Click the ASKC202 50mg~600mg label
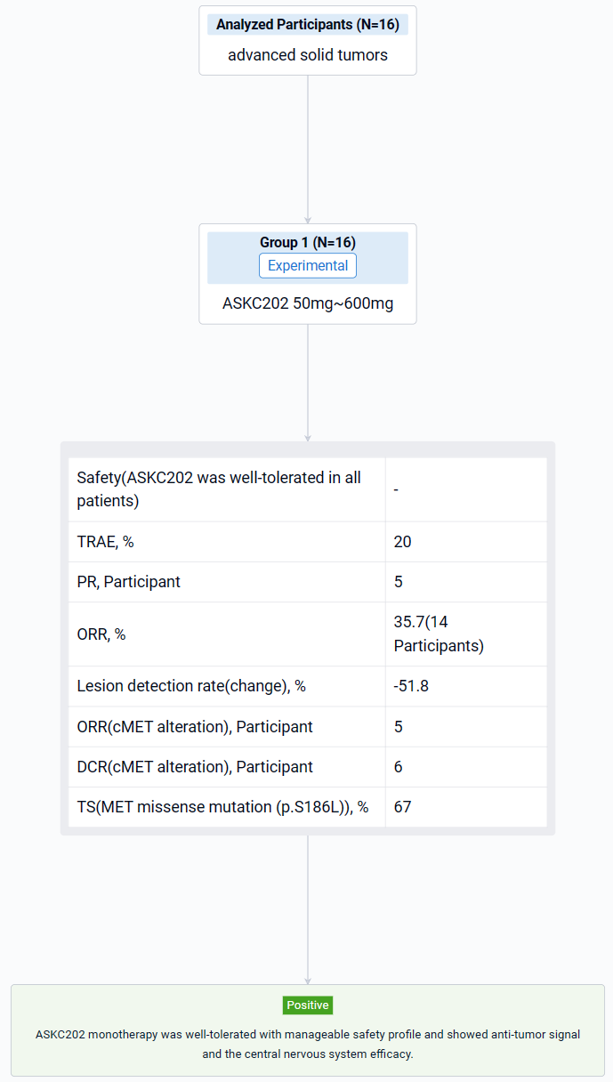Screen dimensions: 613x1082 [x=308, y=303]
